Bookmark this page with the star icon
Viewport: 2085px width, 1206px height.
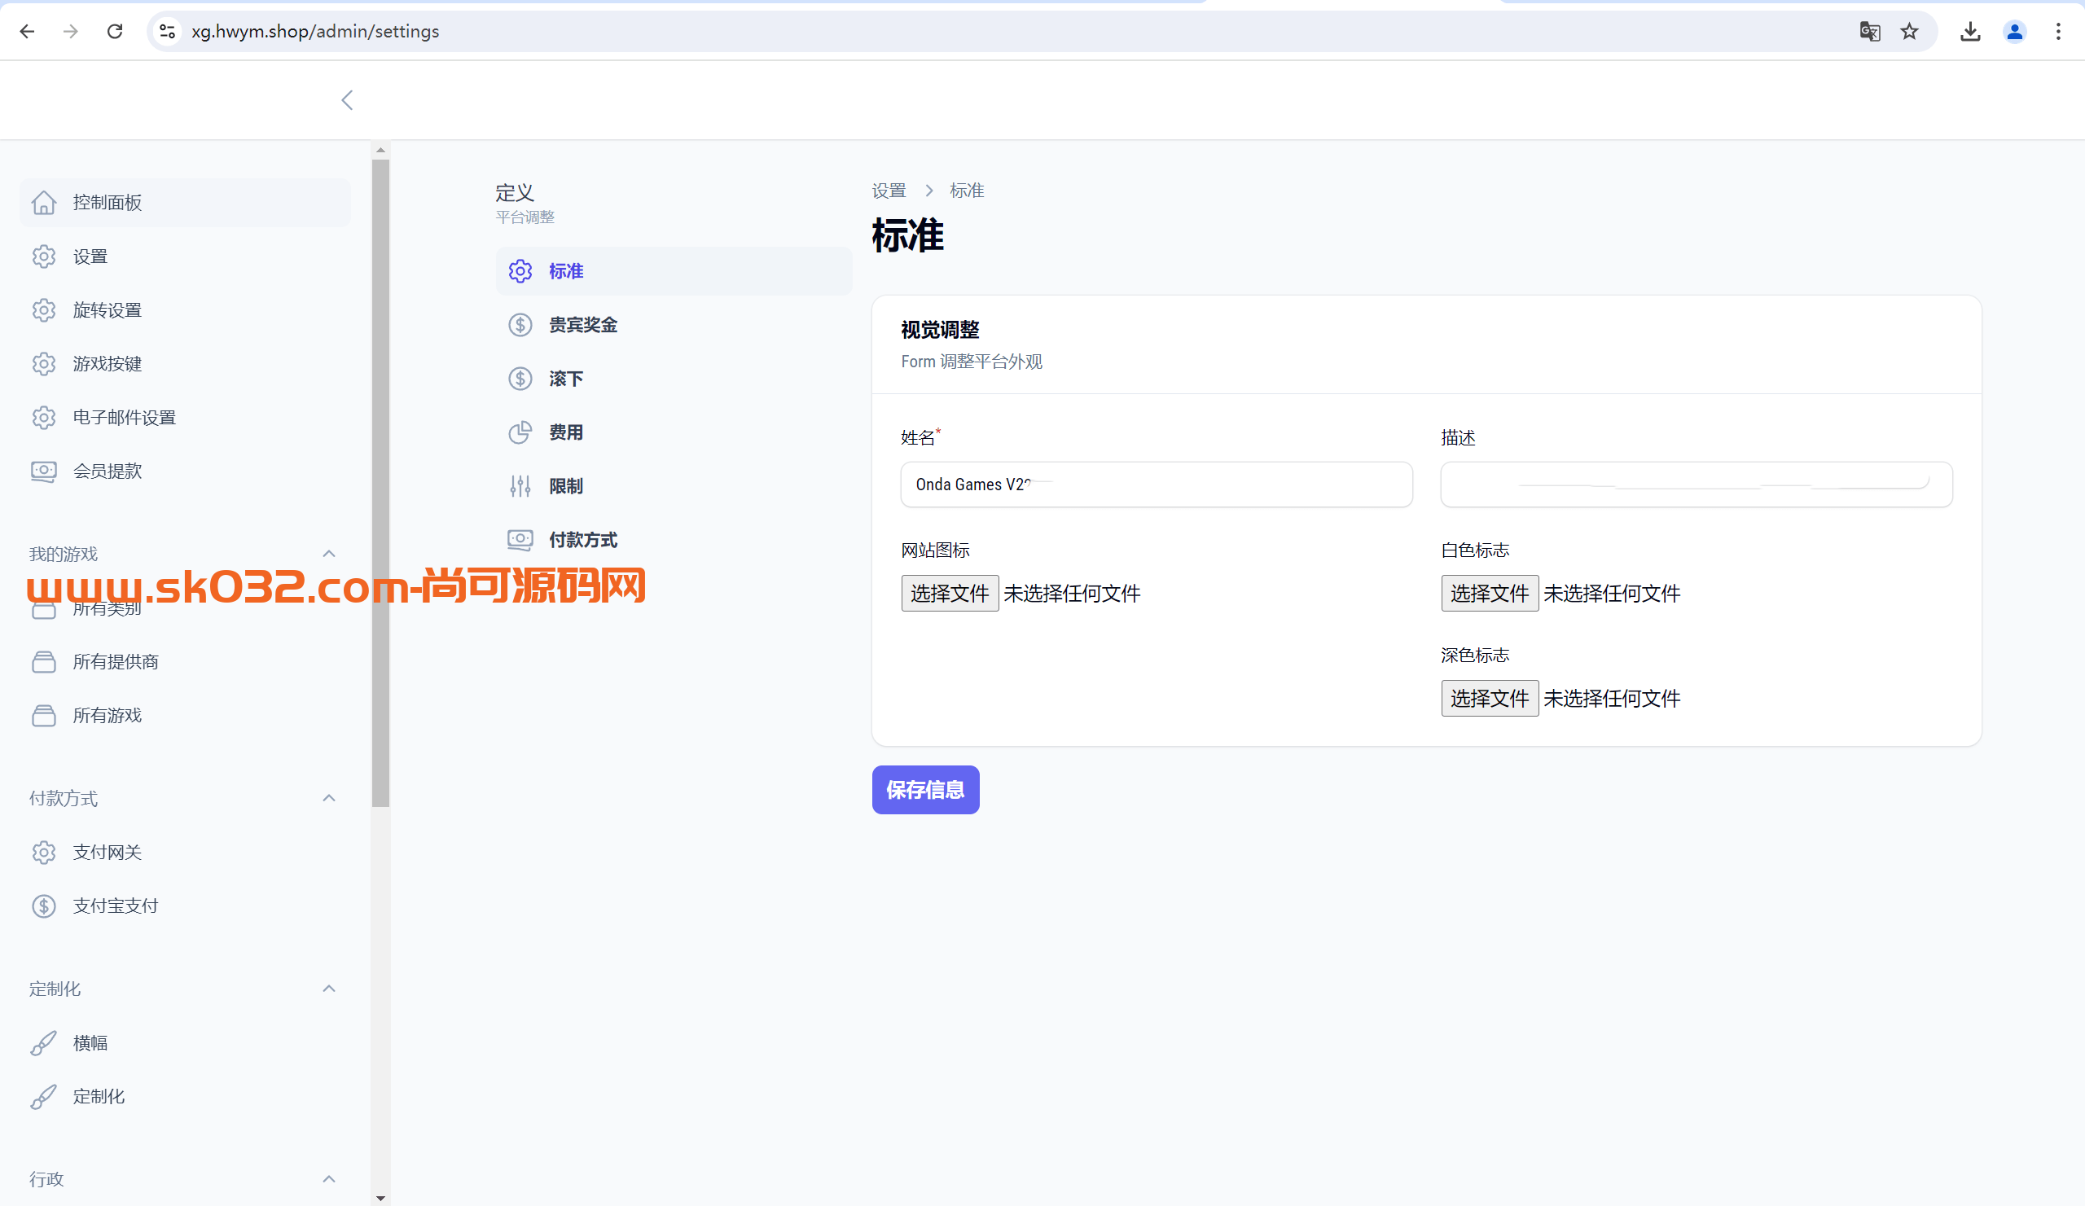[1910, 32]
